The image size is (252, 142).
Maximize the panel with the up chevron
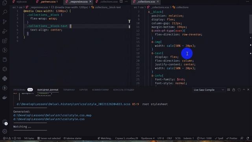click(244, 90)
